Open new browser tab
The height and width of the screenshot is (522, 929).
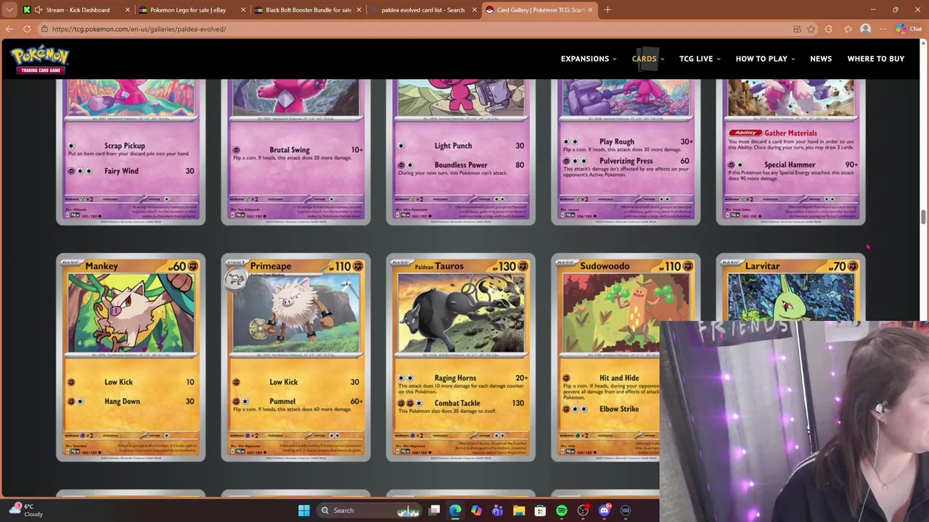point(607,10)
